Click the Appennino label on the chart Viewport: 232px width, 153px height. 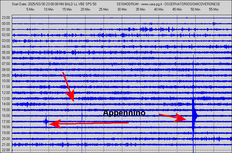pos(124,113)
